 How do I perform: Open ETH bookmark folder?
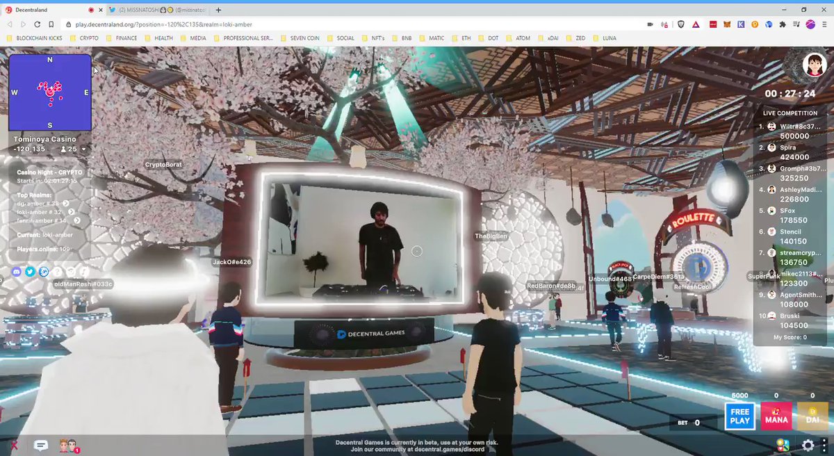coord(460,38)
